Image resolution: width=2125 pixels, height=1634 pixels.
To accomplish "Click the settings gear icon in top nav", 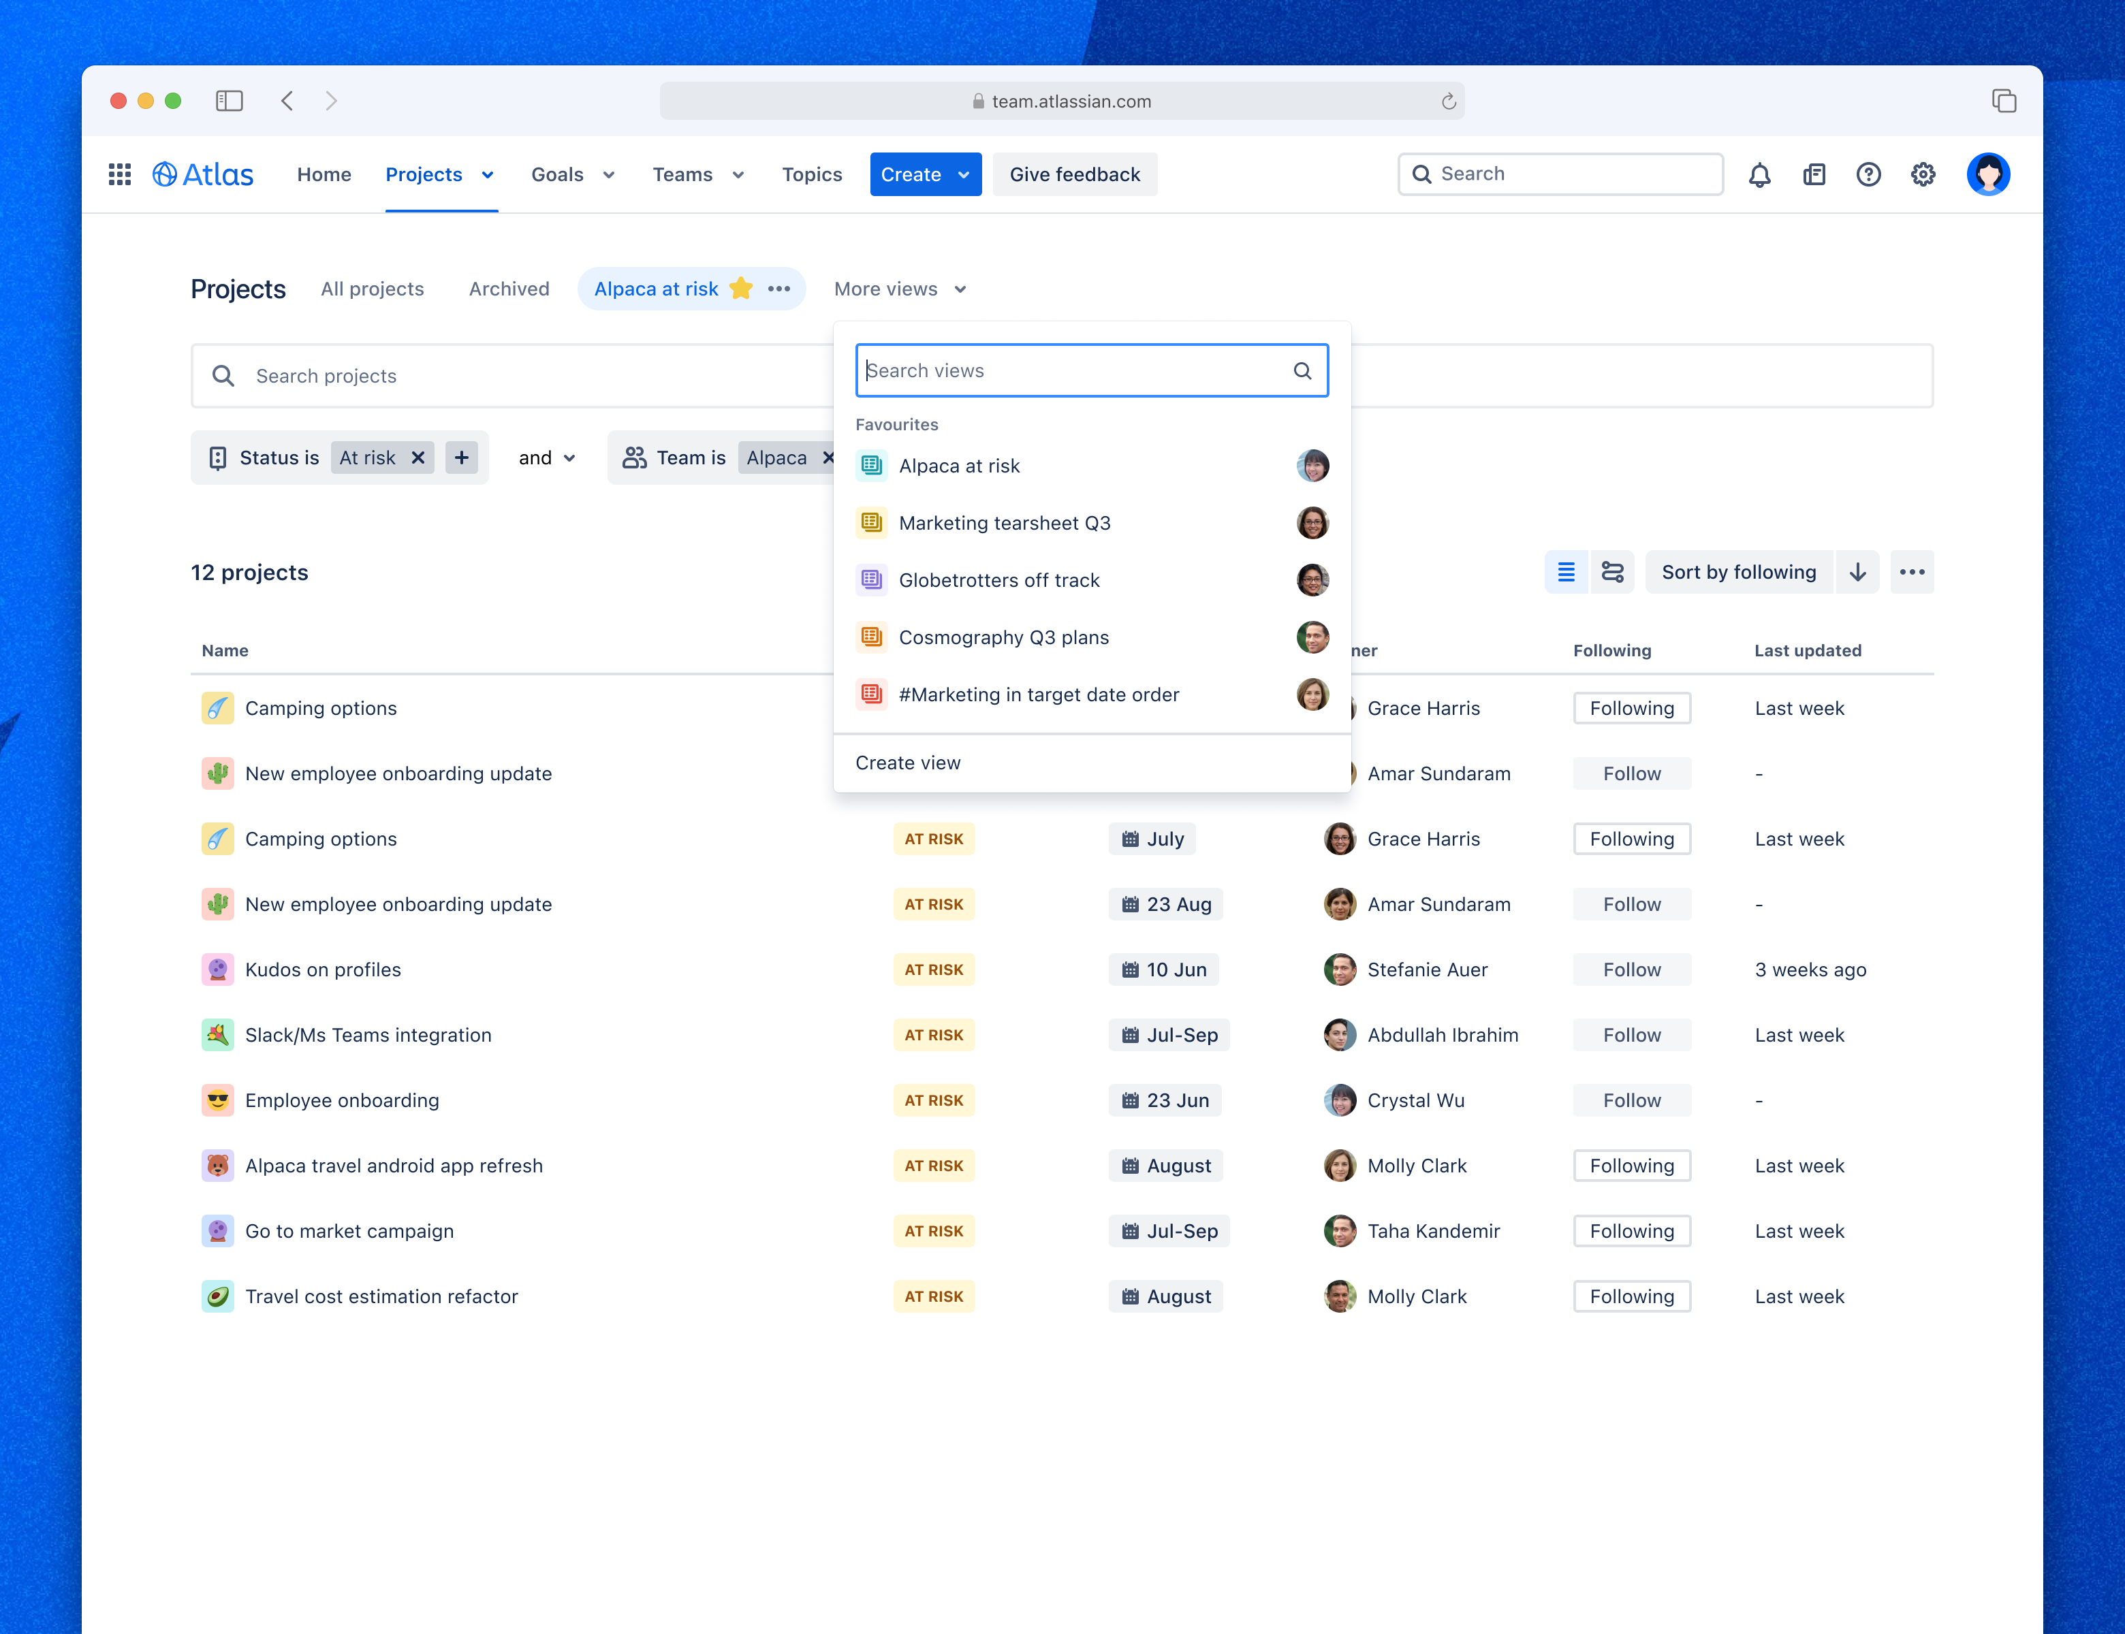I will (x=1923, y=174).
